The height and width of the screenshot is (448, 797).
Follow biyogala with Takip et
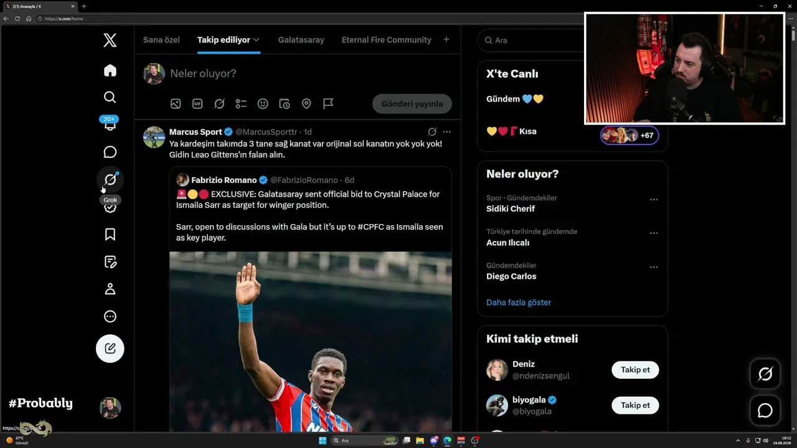[635, 405]
